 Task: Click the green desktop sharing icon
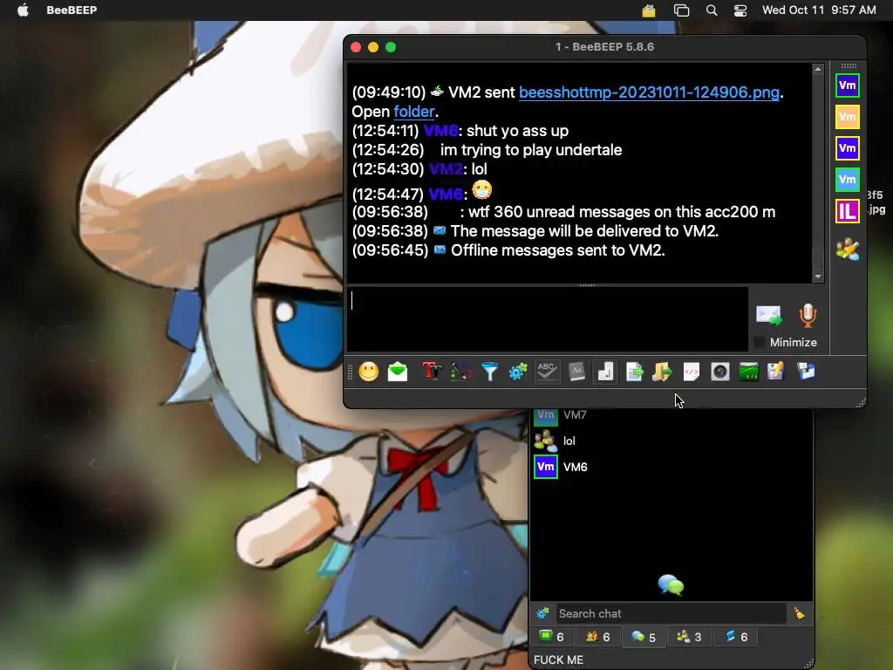click(x=748, y=372)
